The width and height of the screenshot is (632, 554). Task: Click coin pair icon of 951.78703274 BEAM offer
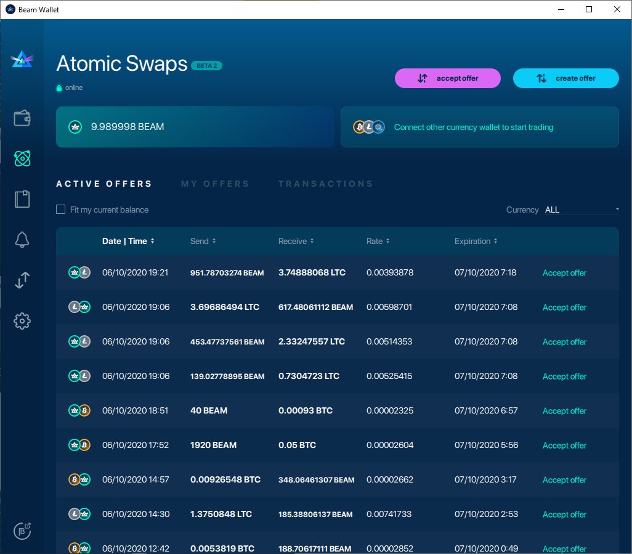79,272
